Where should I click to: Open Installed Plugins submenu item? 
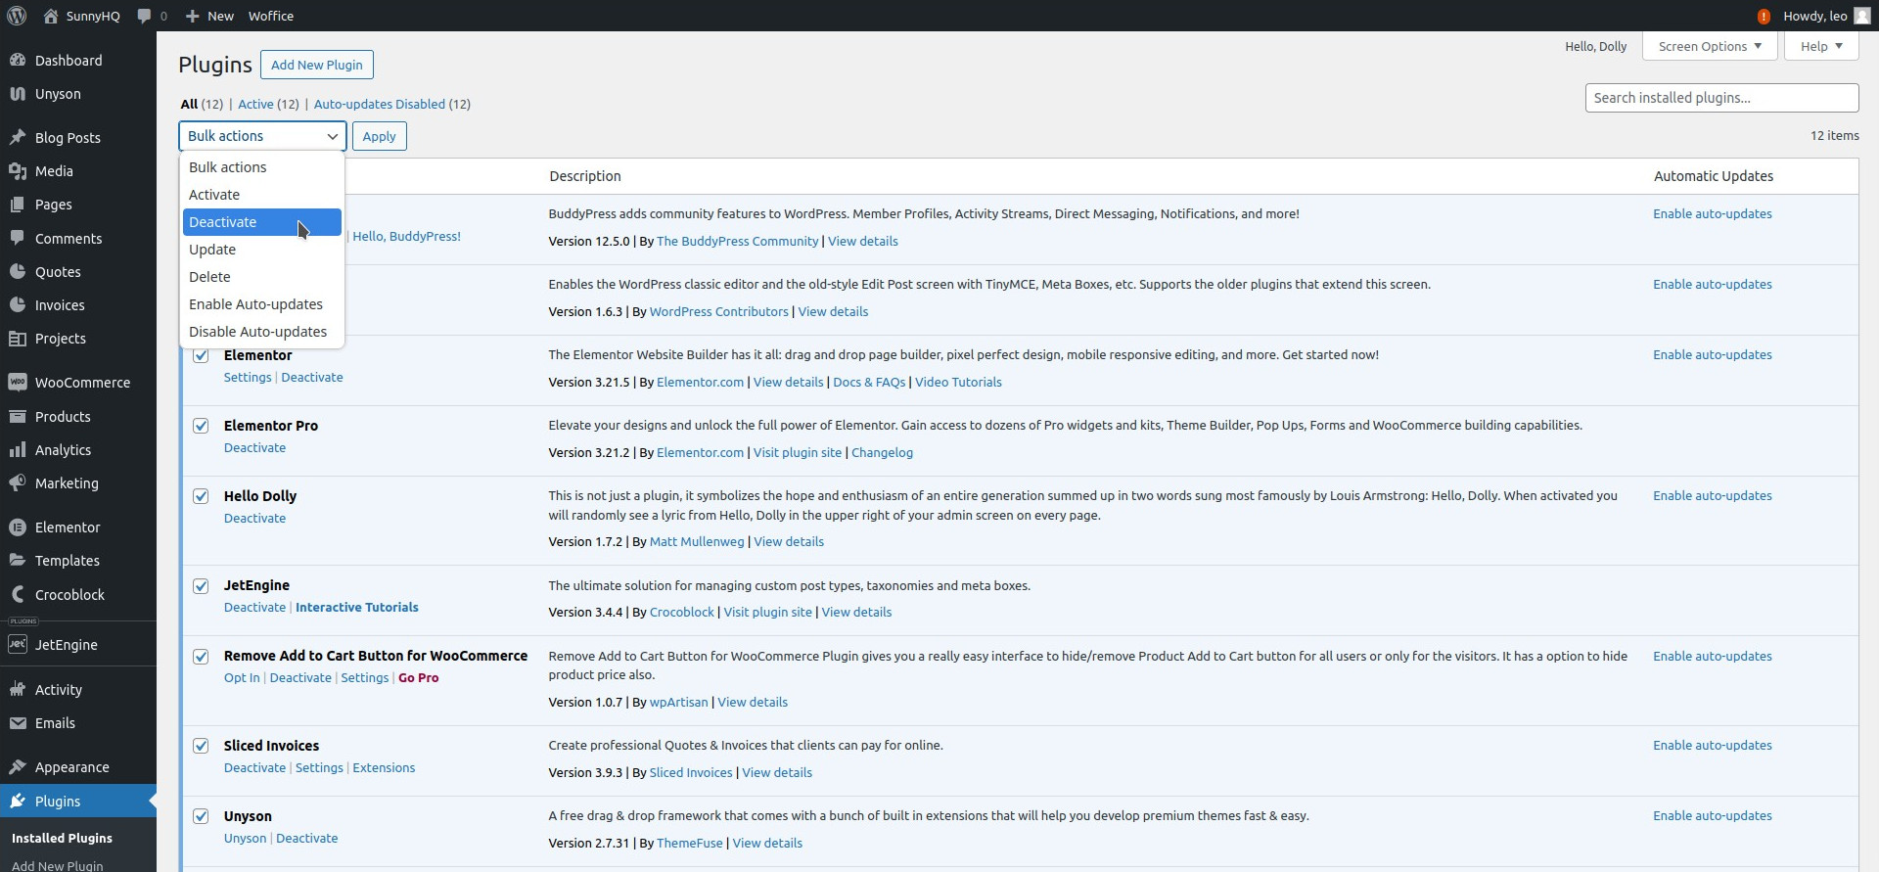point(62,838)
